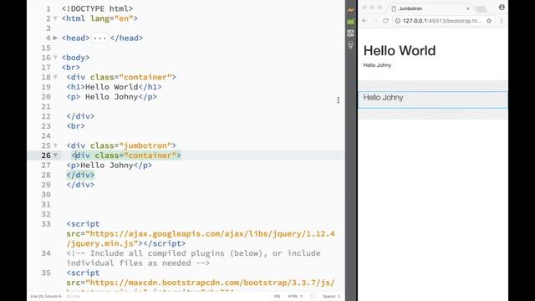Open the Chrome profile avatar icon
Screen dimensions: 535x301
(502, 8)
